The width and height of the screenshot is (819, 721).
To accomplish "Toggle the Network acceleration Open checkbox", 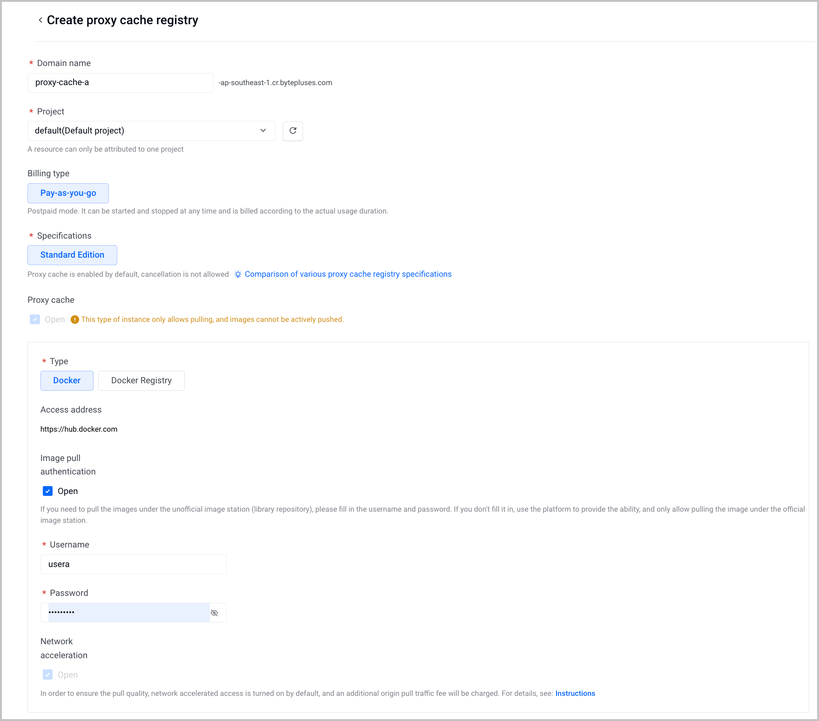I will pyautogui.click(x=47, y=674).
